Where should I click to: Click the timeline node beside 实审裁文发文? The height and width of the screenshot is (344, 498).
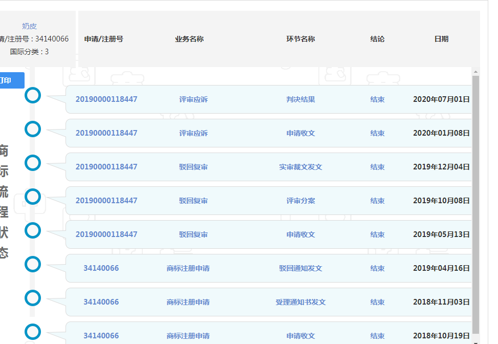pyautogui.click(x=32, y=163)
